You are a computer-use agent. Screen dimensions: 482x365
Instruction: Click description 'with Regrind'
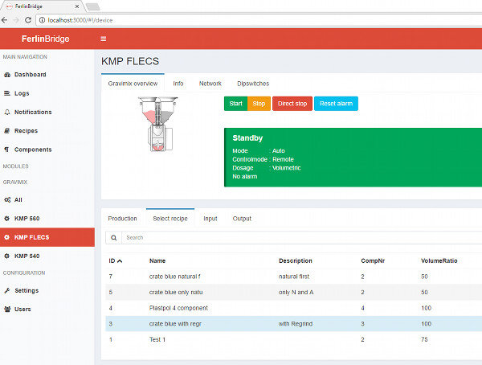296,324
